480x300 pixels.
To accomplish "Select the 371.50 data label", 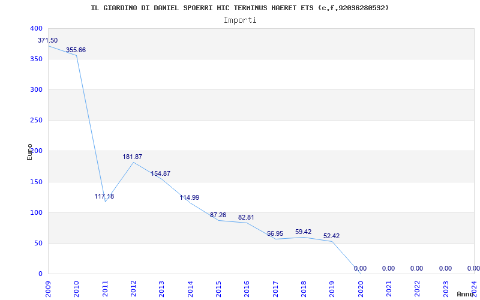I will [48, 40].
